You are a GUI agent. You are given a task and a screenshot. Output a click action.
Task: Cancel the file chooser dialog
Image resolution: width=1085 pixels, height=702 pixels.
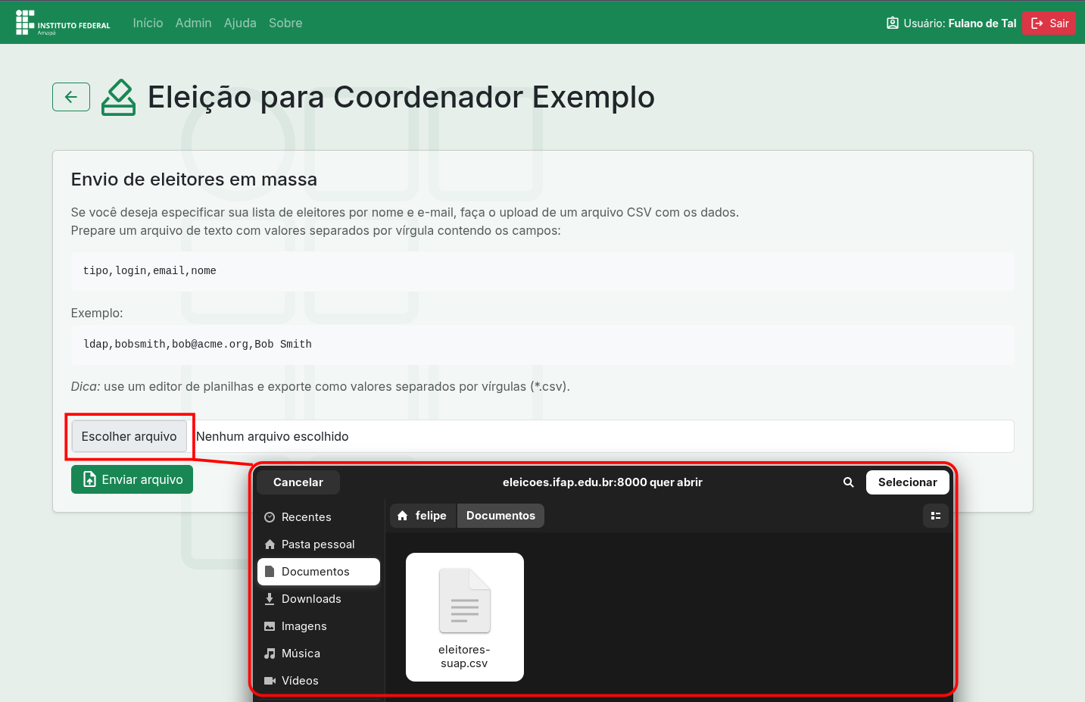pos(298,482)
